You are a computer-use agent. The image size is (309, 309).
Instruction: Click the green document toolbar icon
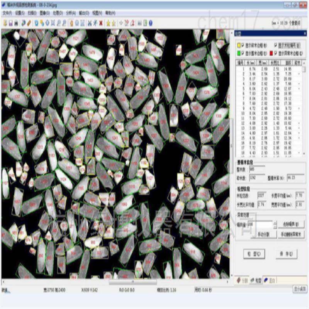[145, 23]
